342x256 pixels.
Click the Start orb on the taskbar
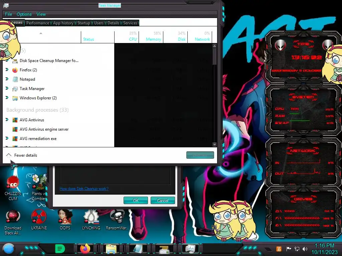point(9,249)
